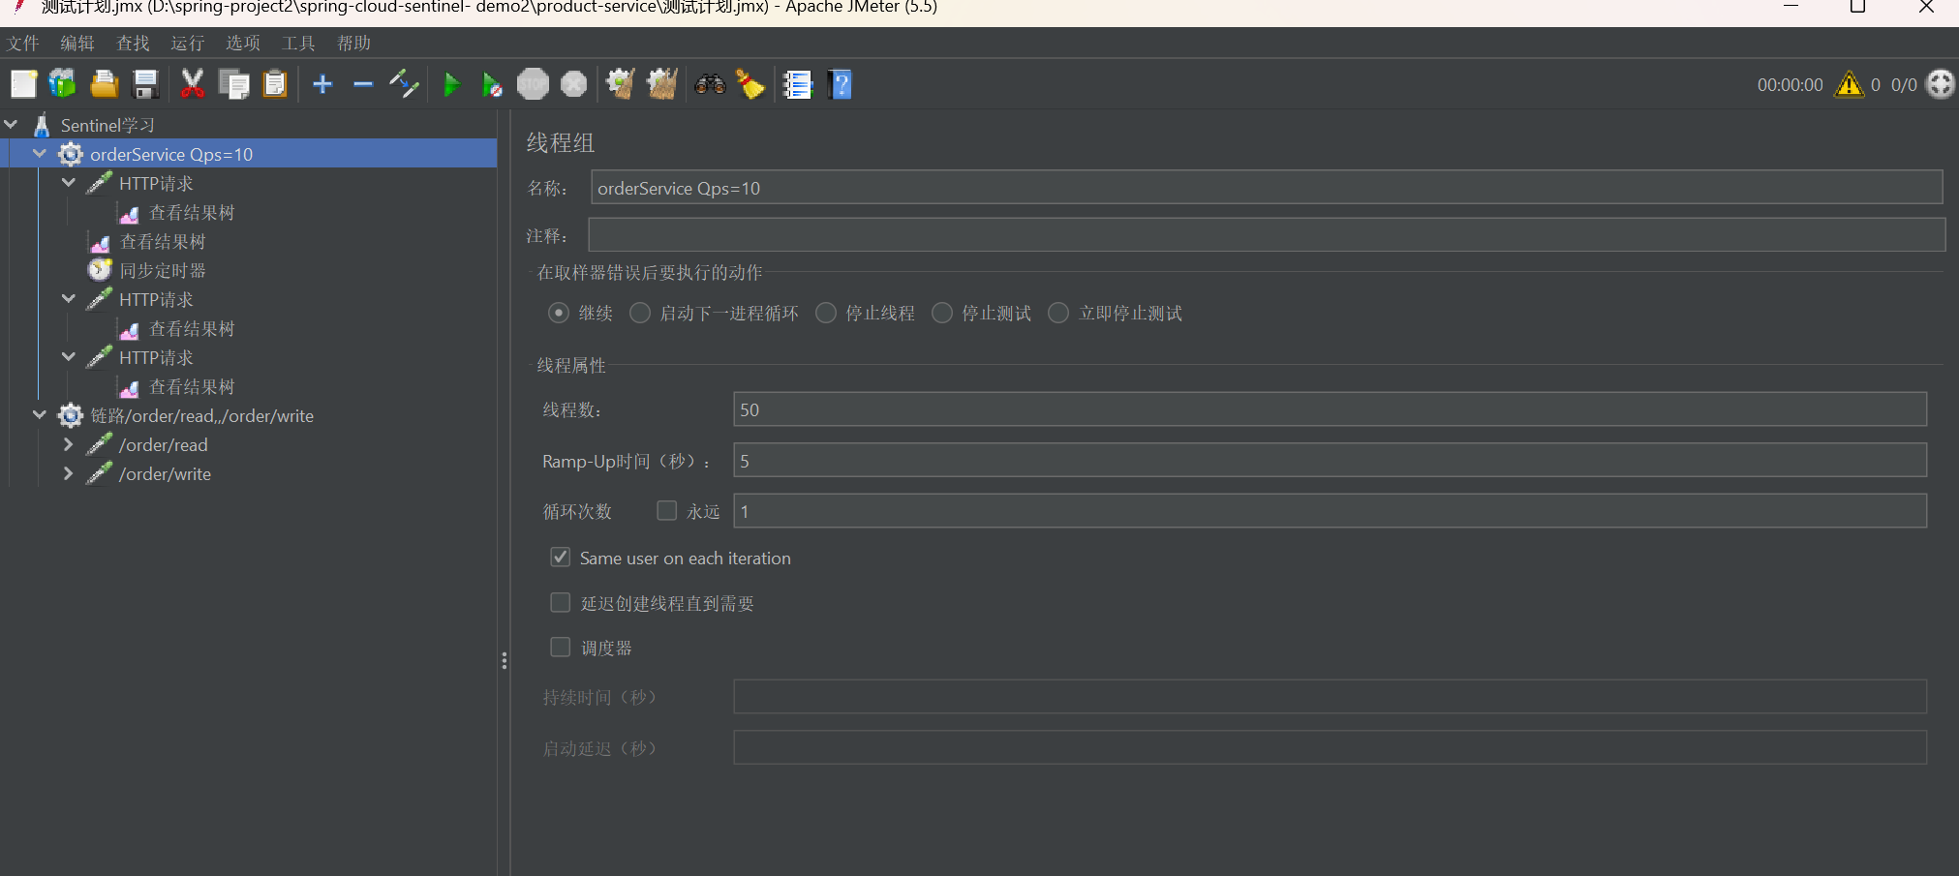Select 查看结果树 under first HTTP请求

click(192, 212)
